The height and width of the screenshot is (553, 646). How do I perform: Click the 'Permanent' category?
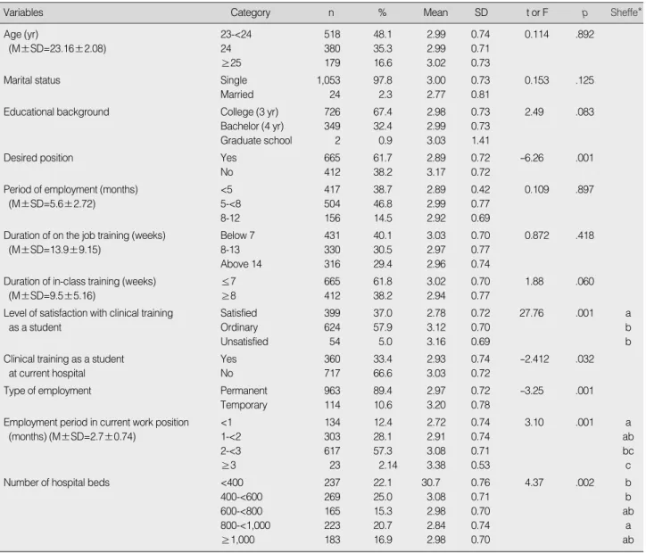click(244, 391)
